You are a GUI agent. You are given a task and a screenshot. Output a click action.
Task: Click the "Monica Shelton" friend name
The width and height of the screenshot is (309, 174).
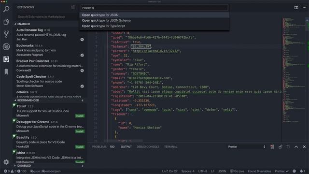tap(147, 128)
